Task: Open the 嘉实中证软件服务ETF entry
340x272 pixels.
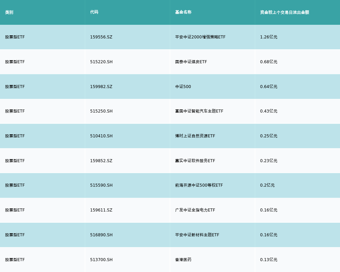Action: click(x=195, y=161)
